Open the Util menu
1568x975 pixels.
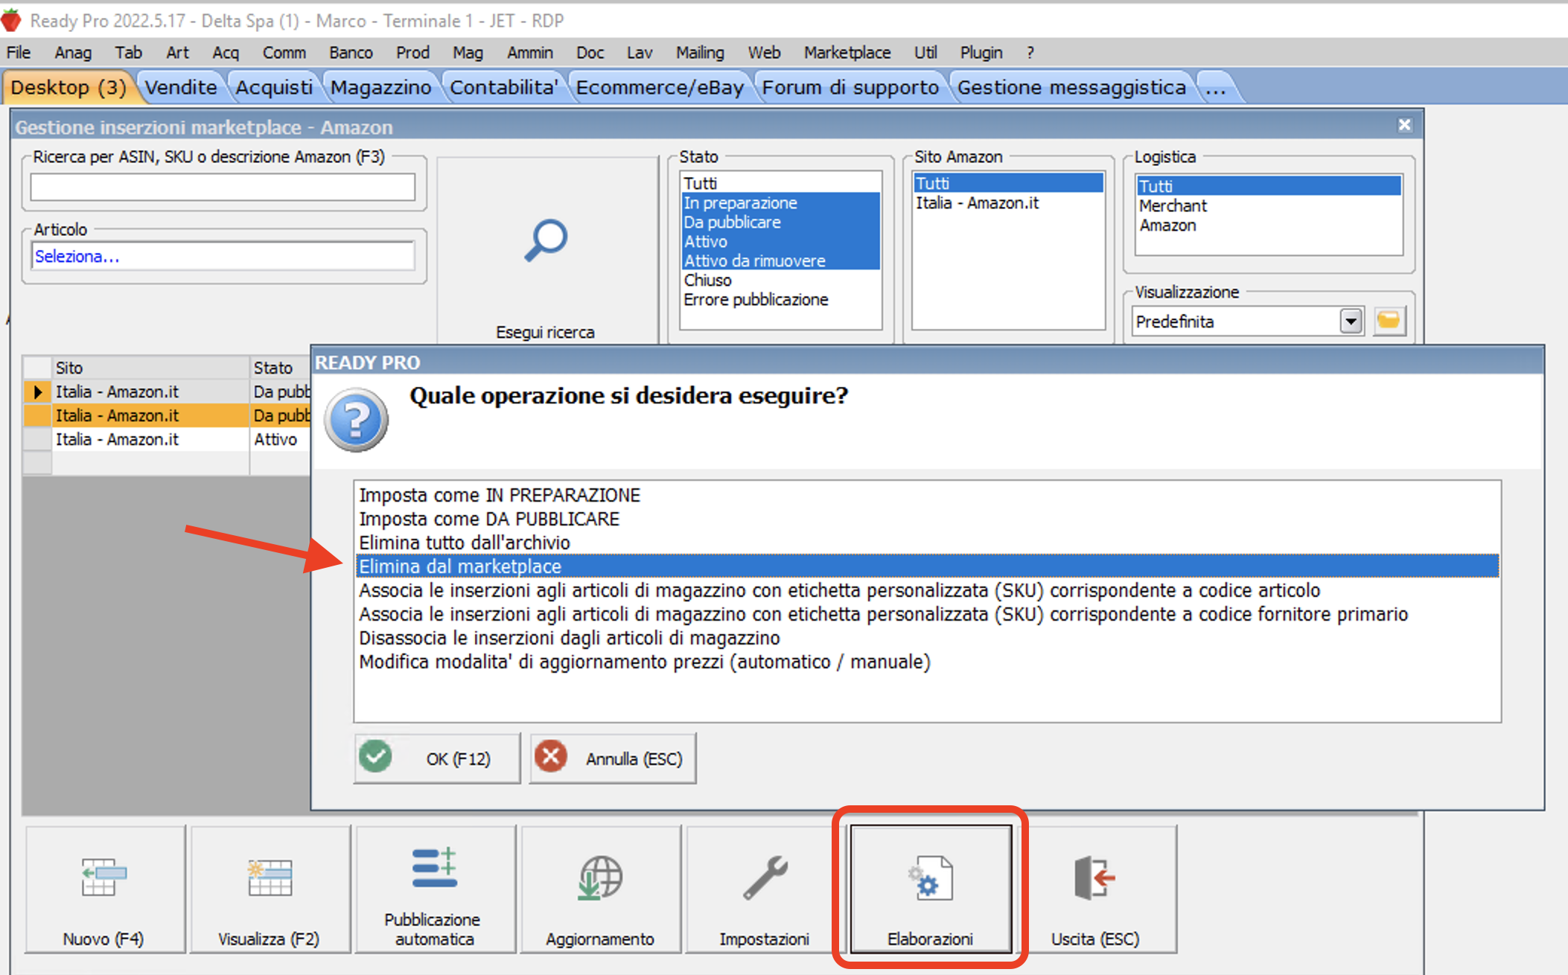coord(925,53)
